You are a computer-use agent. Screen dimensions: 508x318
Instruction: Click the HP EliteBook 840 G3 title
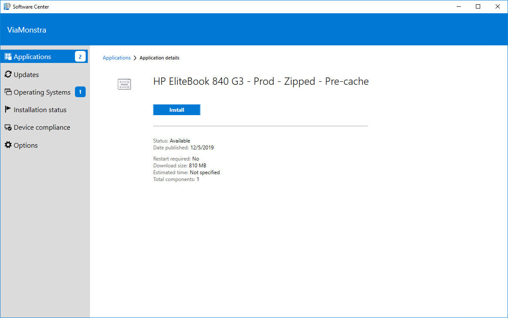point(260,81)
